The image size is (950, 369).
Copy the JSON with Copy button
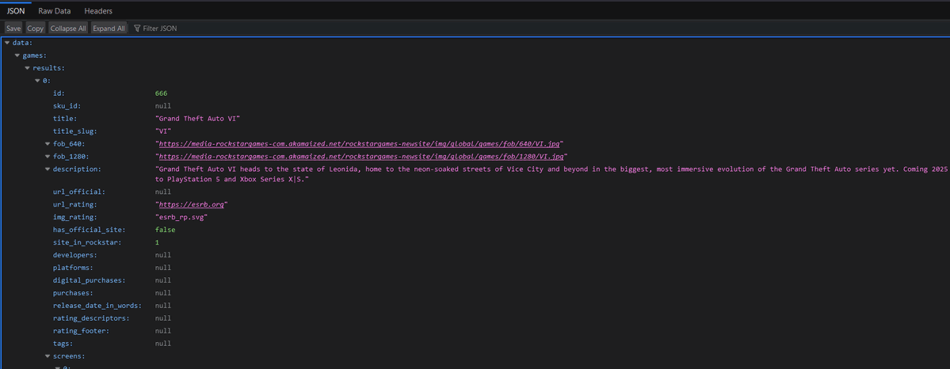pos(36,29)
